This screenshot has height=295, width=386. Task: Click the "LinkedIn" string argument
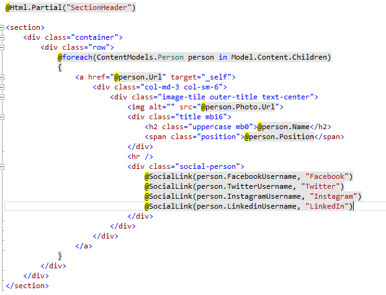point(327,207)
